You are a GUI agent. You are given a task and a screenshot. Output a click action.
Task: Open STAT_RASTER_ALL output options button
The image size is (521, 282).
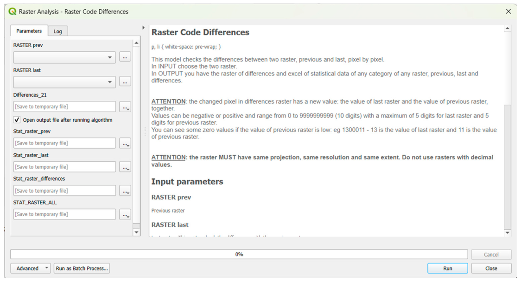(x=125, y=214)
